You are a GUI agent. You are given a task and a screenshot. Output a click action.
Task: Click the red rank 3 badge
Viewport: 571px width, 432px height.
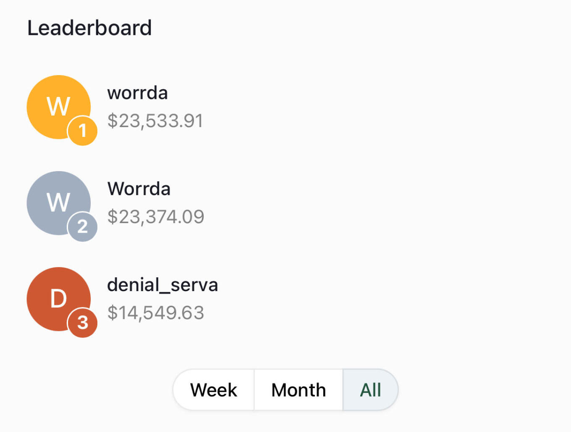[x=83, y=323]
